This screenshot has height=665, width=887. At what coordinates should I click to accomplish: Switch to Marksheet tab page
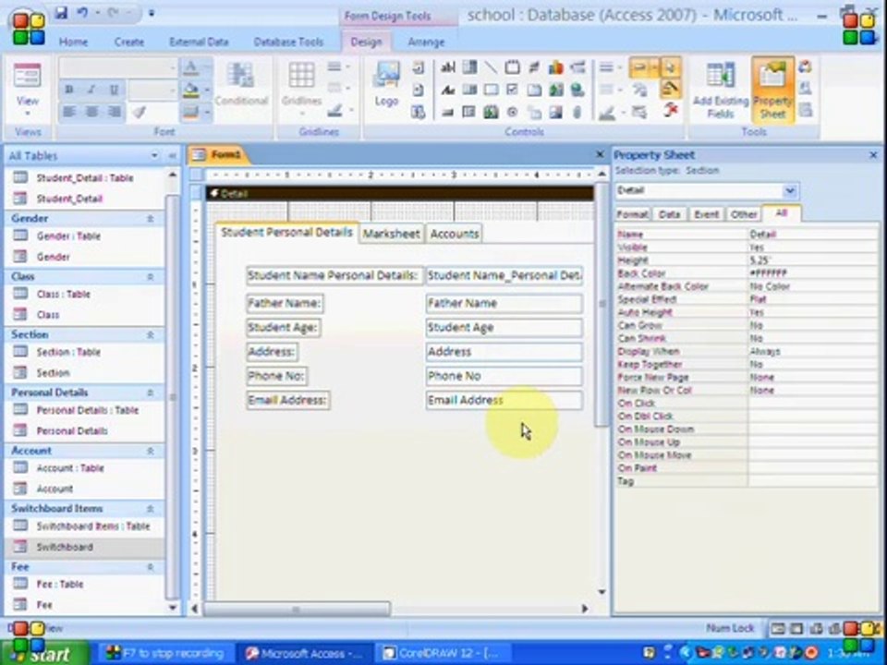pos(391,234)
